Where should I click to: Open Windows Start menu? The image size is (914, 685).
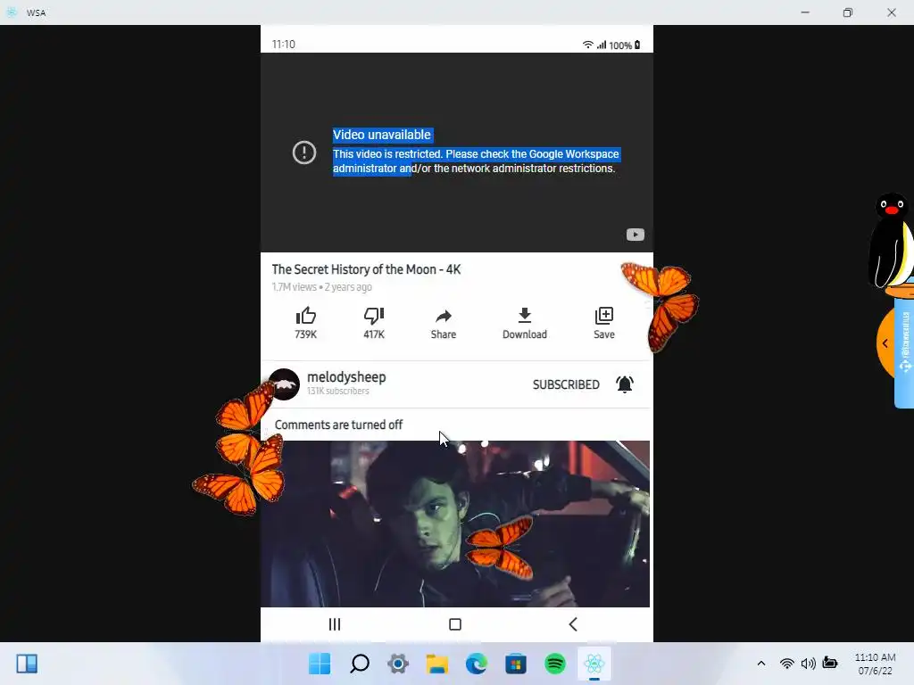click(320, 664)
